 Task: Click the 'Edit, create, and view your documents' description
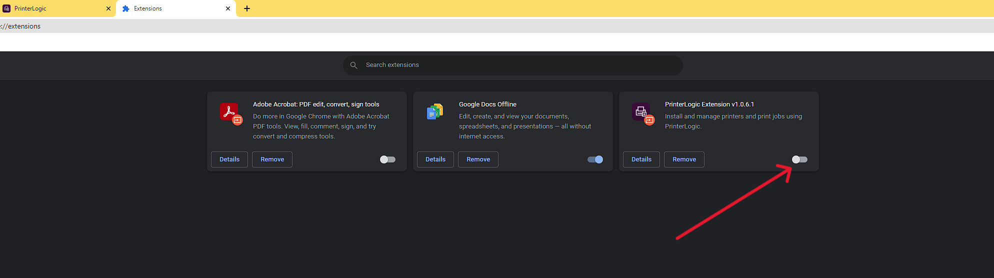click(x=525, y=126)
